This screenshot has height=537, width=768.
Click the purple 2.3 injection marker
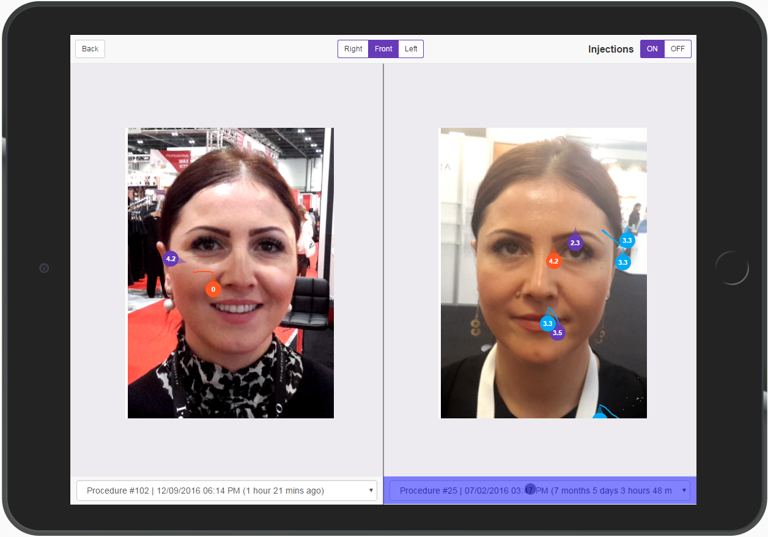tap(575, 243)
